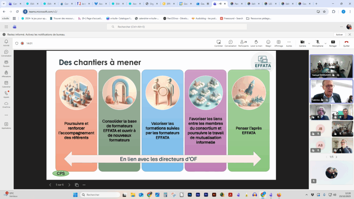Screen dimensions: 354x199
Task: Click the Activer notifications button
Action: tap(339, 35)
